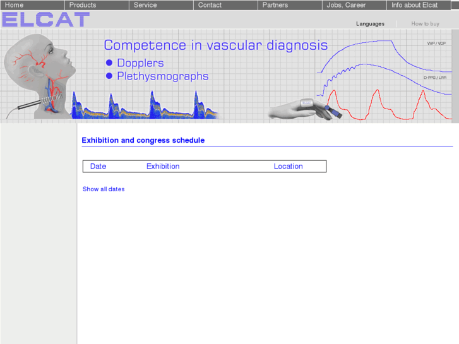Click the Competence in vascular diagnosis headline
This screenshot has height=344, width=459.
tap(216, 45)
